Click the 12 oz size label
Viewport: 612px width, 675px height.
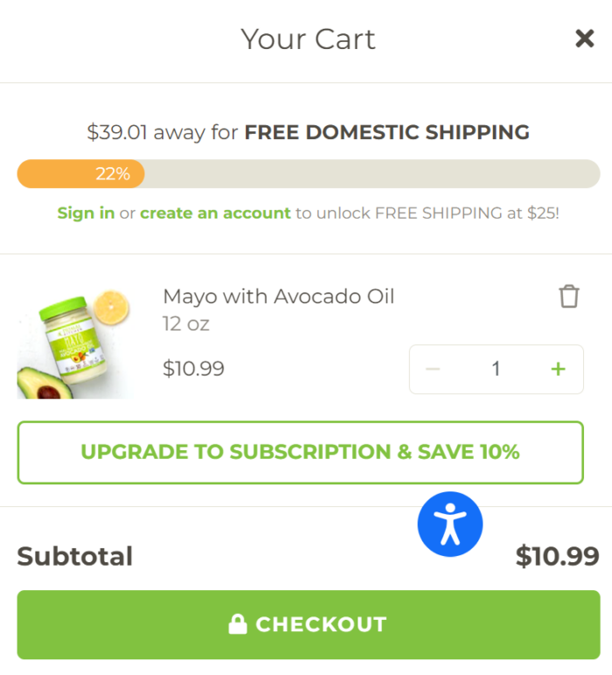(x=186, y=324)
